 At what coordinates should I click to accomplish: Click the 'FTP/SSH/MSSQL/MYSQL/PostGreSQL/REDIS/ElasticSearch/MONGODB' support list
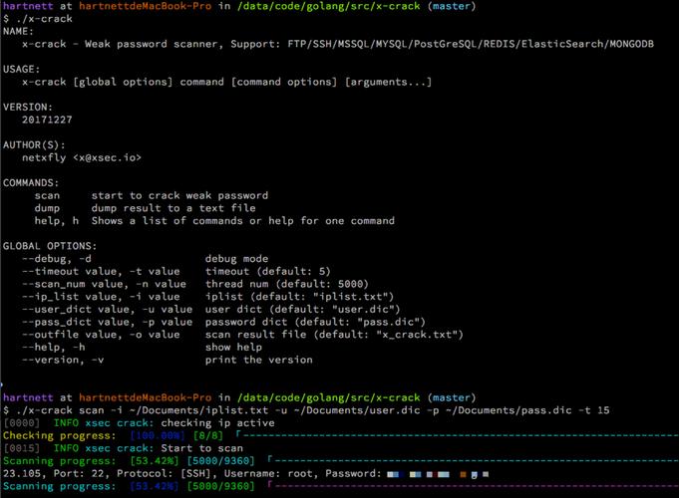point(471,44)
